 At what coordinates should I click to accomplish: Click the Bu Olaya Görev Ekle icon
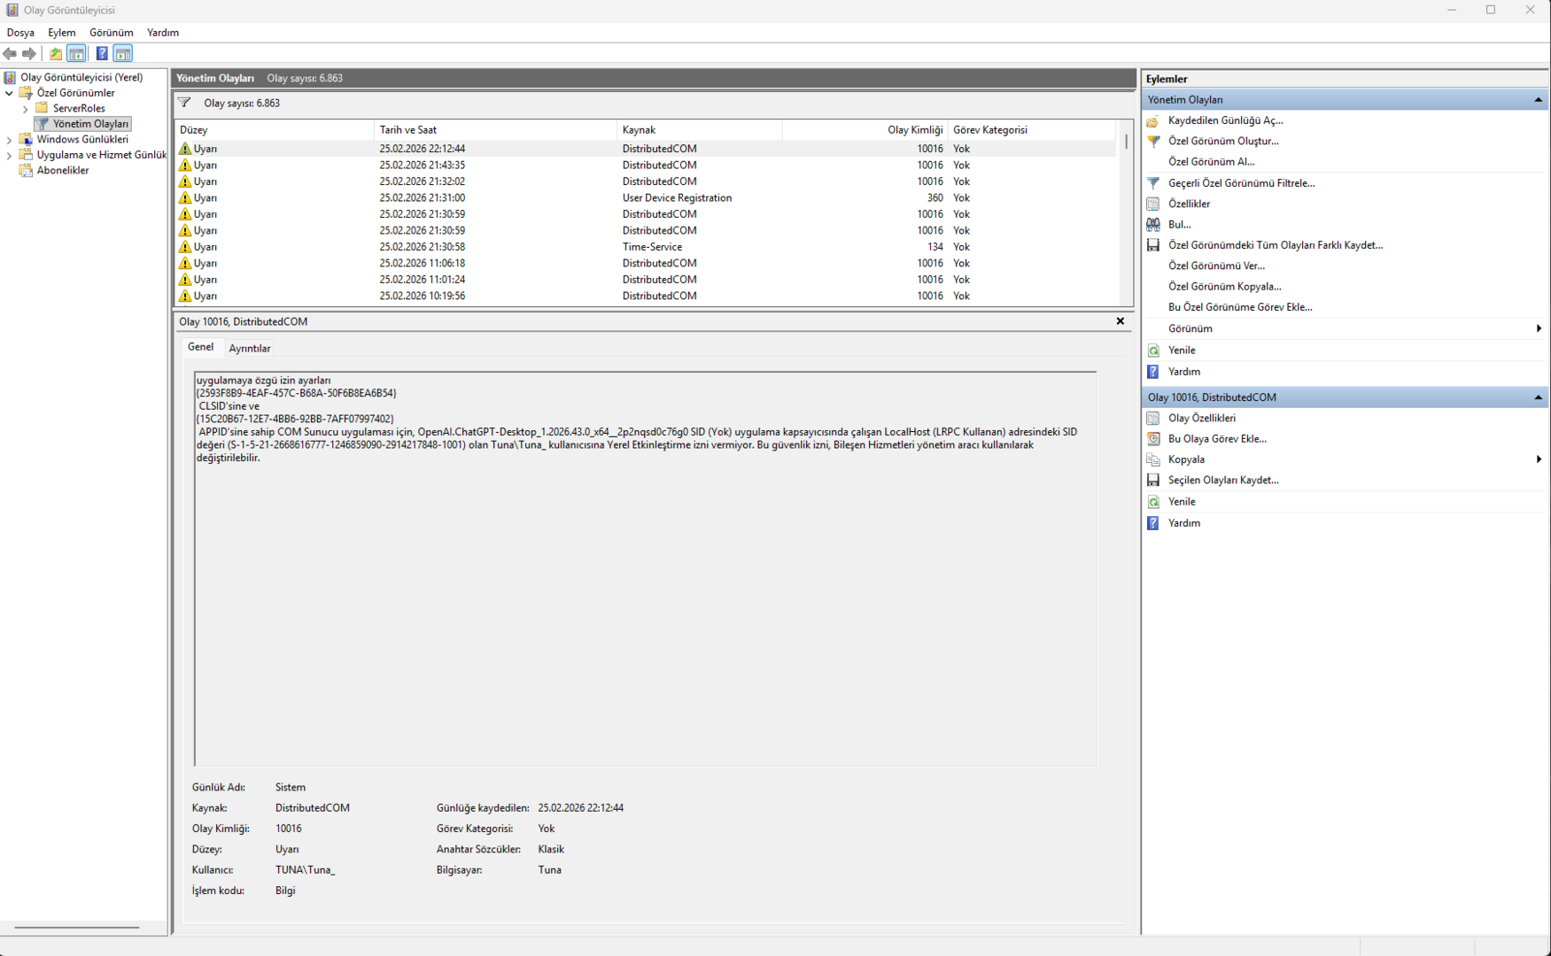point(1153,439)
